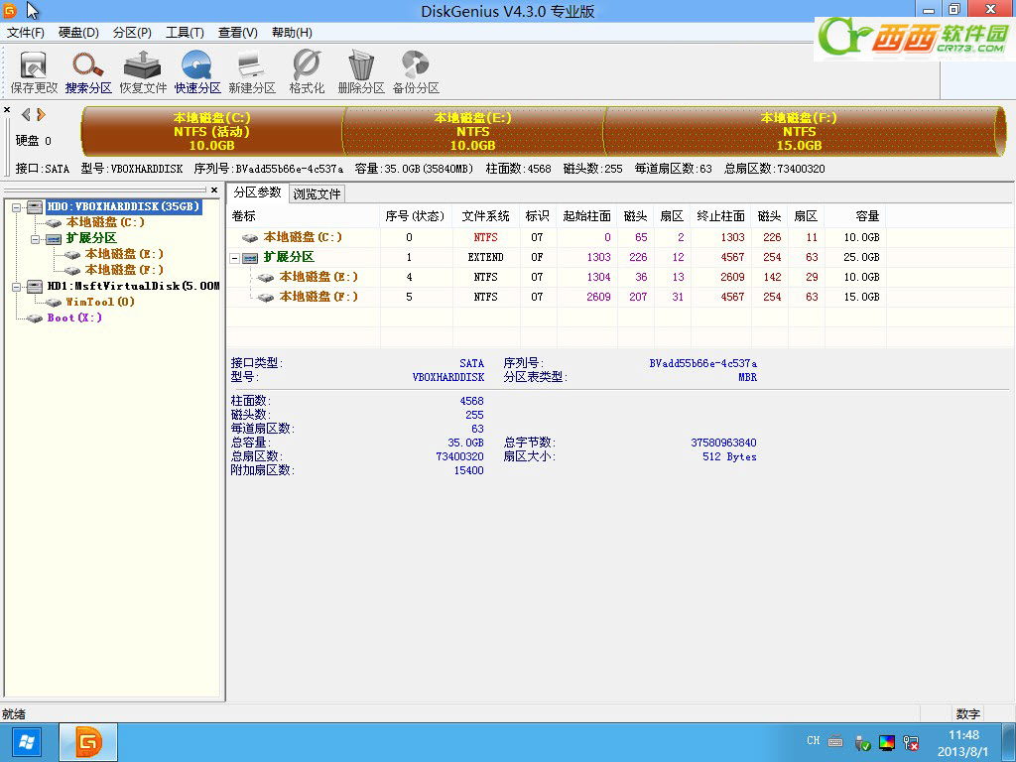Viewport: 1016px width, 762px height.
Task: Click the Save Changes (保存更改) toolbar icon
Action: click(34, 72)
